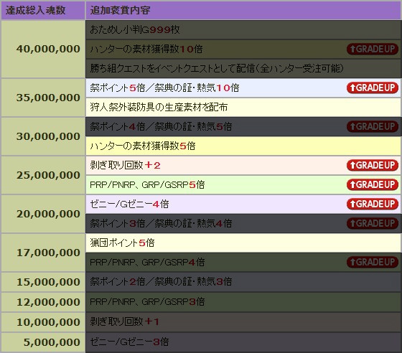Click GRADEUP badge on PRP/PNRP 4倍 row
Screen dimensions: 402x353
(x=373, y=262)
